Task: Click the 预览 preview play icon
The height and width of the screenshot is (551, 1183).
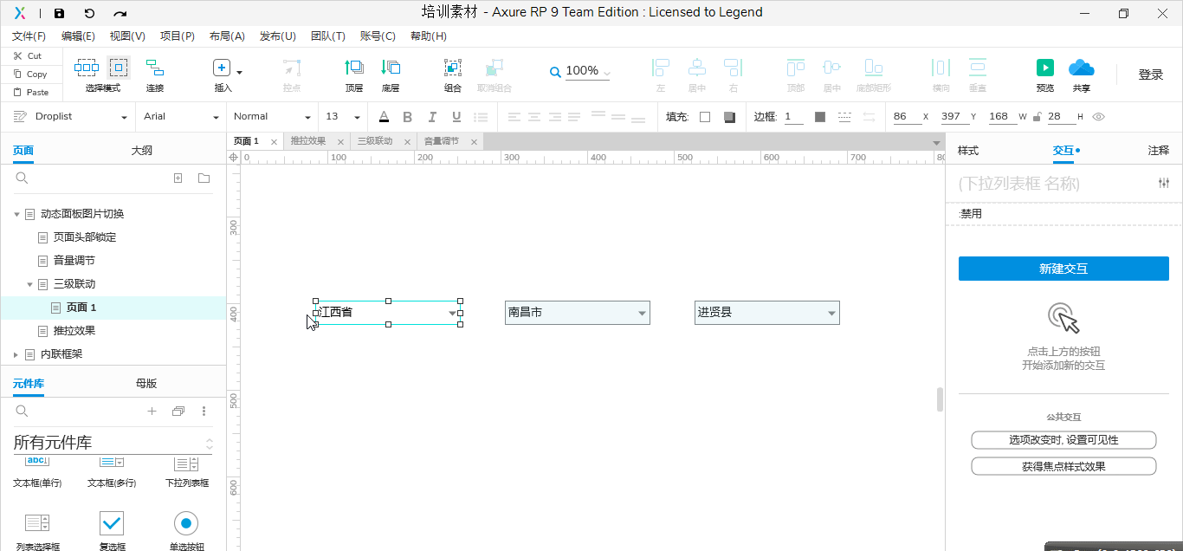Action: [1045, 68]
